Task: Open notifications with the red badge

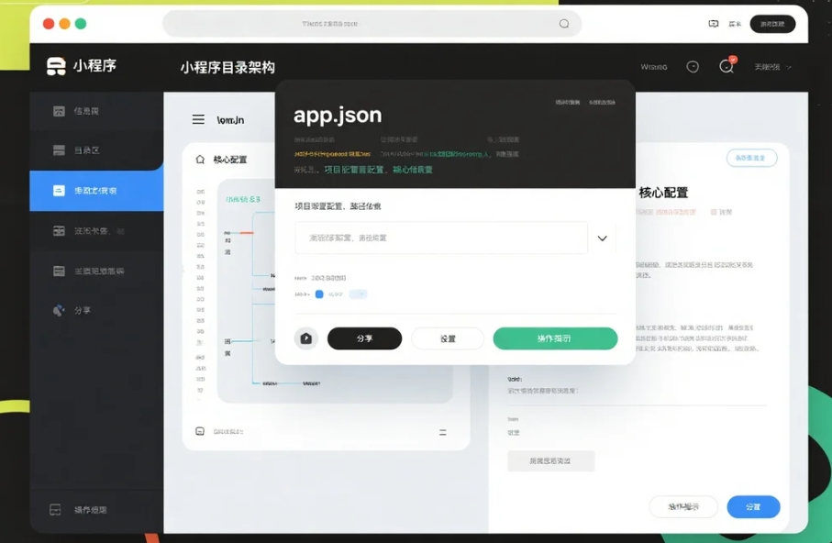Action: click(x=727, y=66)
